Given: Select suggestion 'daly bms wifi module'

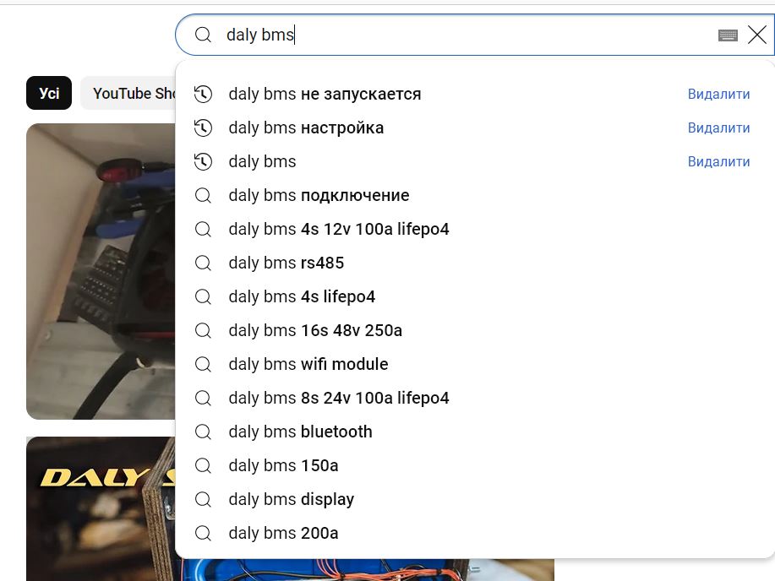Looking at the screenshot, I should [308, 364].
